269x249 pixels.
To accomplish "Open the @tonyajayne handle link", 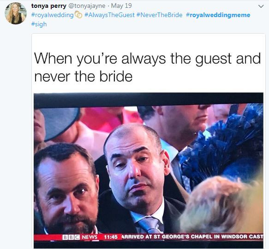I will tap(87, 6).
